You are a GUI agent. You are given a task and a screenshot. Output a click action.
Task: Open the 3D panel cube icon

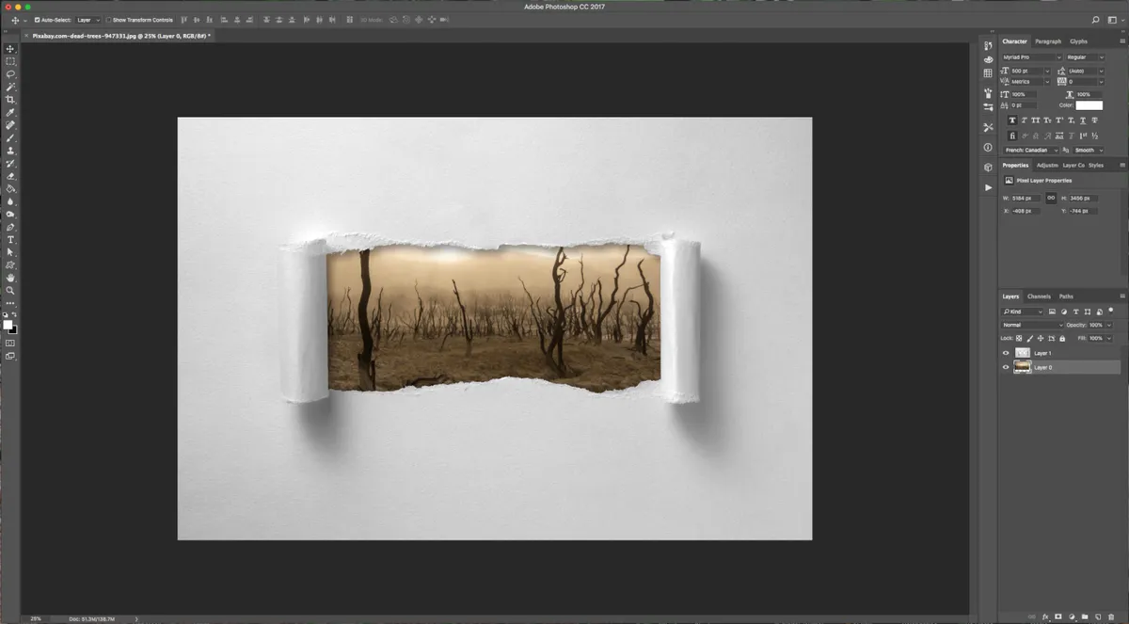pyautogui.click(x=988, y=167)
